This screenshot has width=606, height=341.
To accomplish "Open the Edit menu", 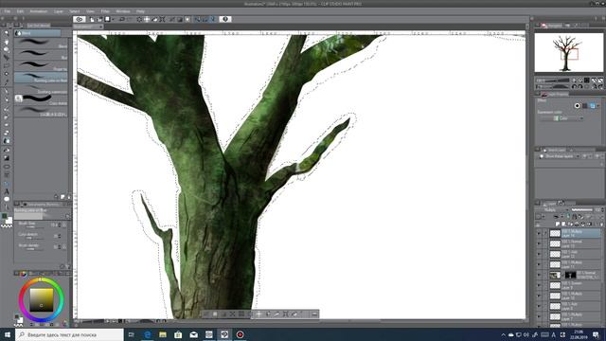I will pos(20,11).
